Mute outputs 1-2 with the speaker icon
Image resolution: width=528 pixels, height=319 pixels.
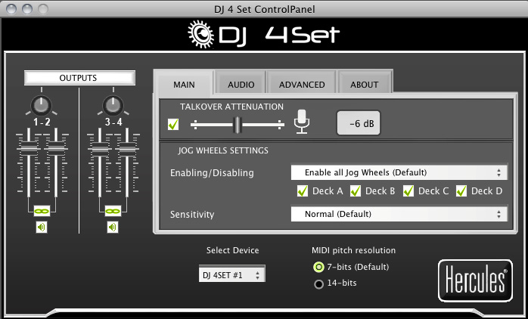[x=42, y=228]
